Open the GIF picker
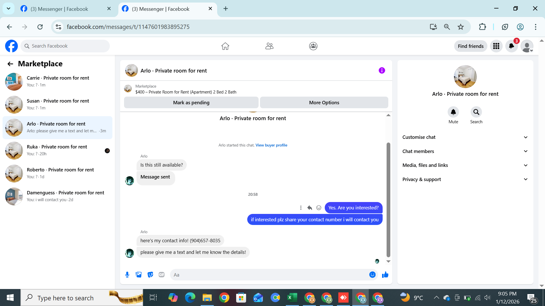 tap(162, 275)
